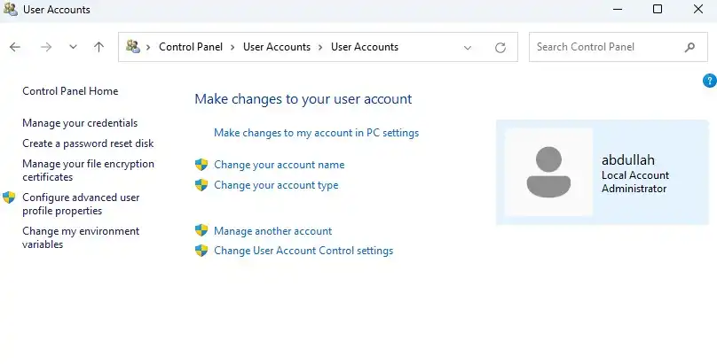717x364 pixels.
Task: Refresh the Control Panel view
Action: coord(500,48)
